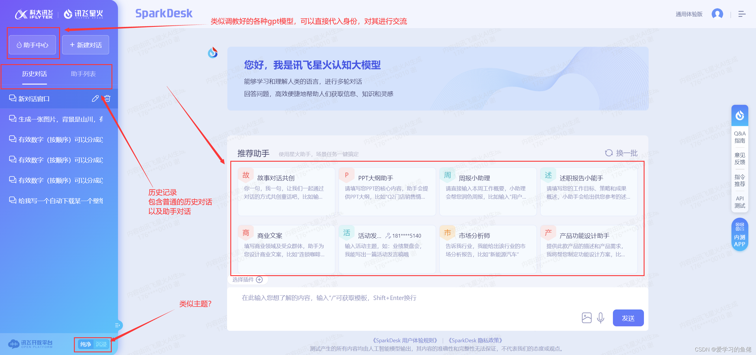Click the 述 icon badge of 述职报告小能手
This screenshot has width=756, height=355.
point(548,175)
